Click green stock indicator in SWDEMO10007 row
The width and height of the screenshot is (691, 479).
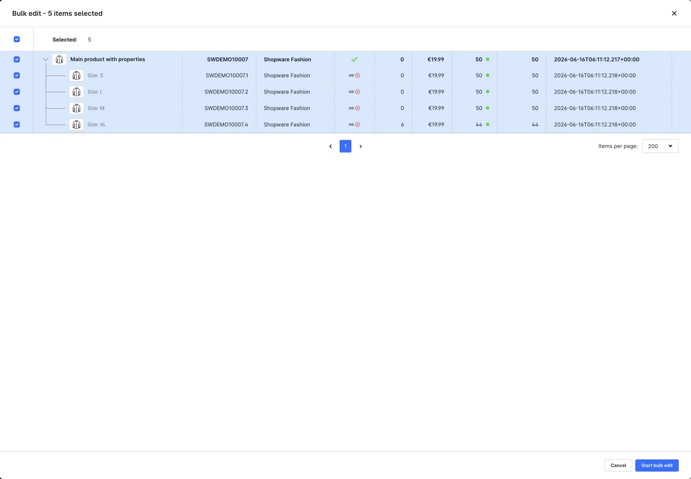488,59
